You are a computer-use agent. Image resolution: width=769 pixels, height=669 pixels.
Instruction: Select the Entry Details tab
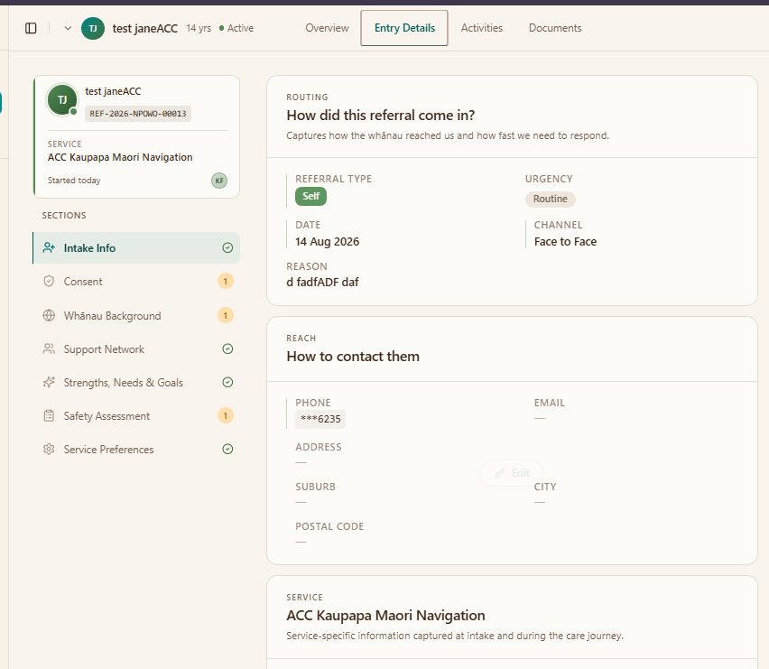pyautogui.click(x=404, y=28)
